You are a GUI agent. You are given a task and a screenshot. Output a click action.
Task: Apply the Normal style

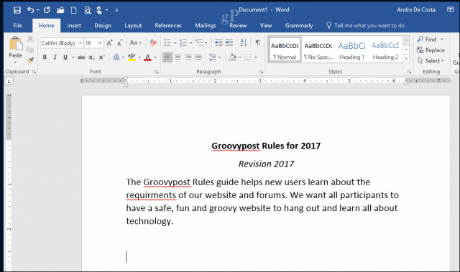[285, 50]
